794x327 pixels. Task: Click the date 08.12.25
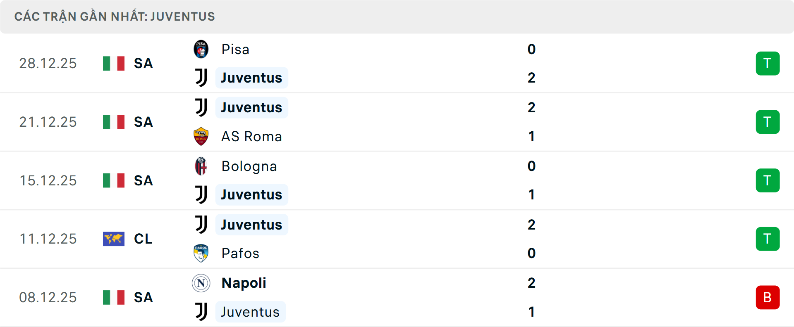pyautogui.click(x=48, y=297)
